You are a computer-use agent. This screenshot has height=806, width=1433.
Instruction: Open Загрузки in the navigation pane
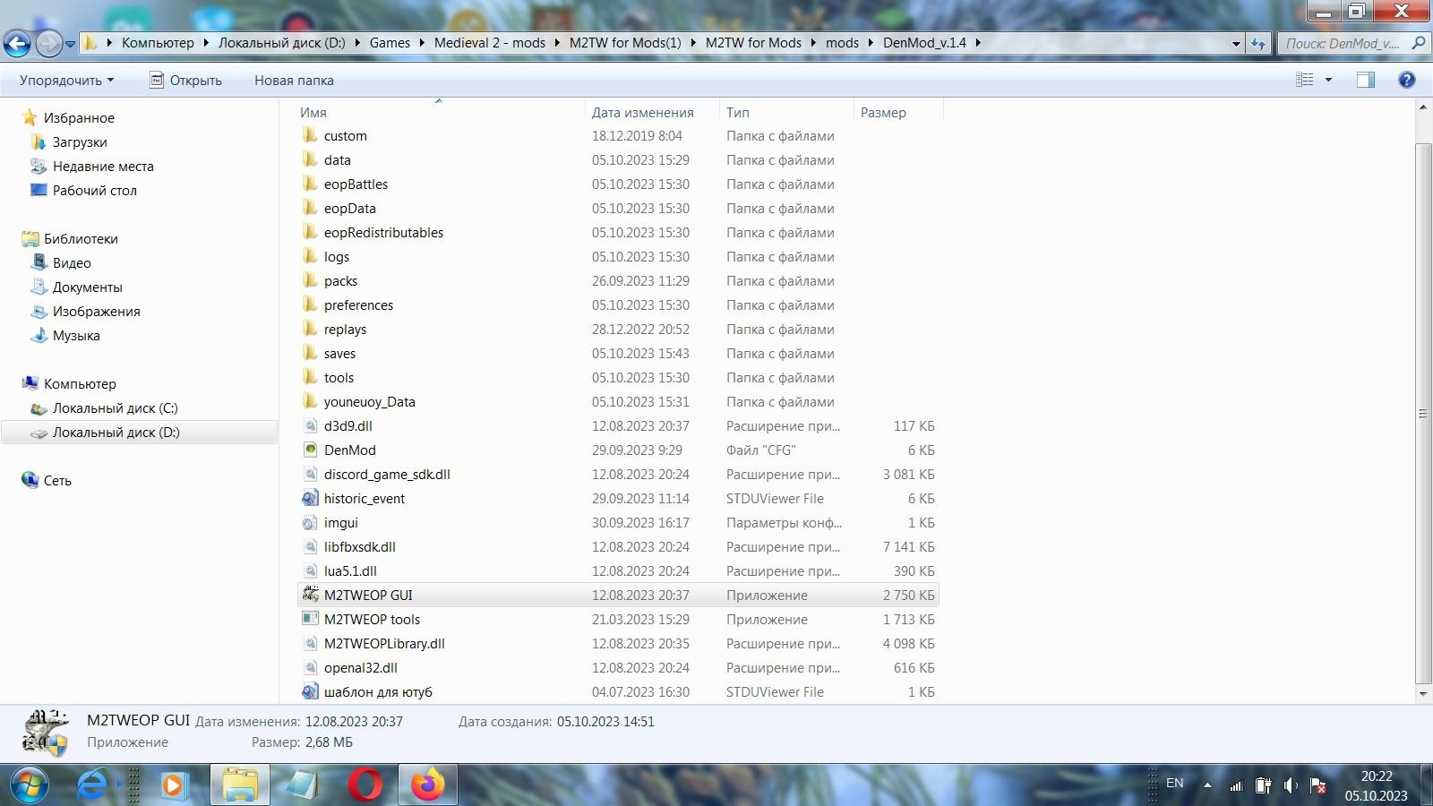[80, 141]
